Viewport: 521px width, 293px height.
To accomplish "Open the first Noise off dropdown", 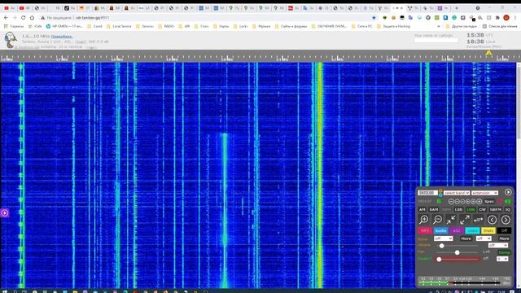I will [443, 238].
